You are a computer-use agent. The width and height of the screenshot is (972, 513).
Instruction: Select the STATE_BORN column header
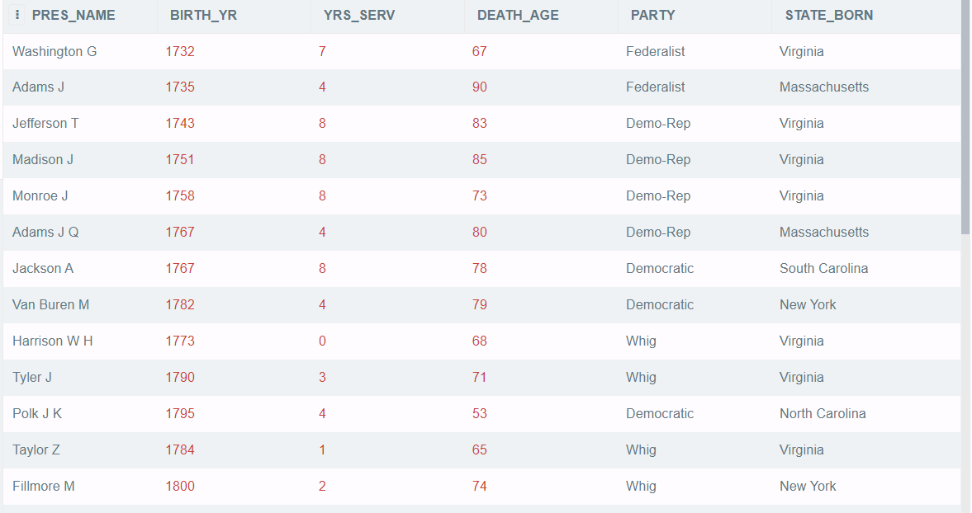click(829, 16)
